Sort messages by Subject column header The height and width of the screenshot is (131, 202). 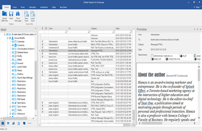pyautogui.click(x=103, y=28)
